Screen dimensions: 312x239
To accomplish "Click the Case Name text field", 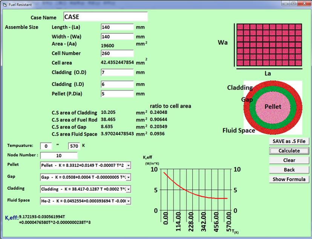I will [x=105, y=17].
